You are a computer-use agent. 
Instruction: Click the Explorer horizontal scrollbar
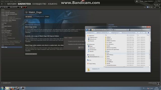(x=124, y=67)
